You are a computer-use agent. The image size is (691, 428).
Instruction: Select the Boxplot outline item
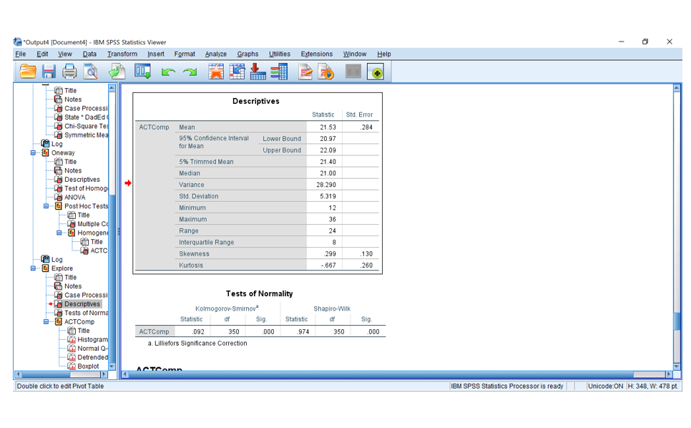(x=88, y=366)
